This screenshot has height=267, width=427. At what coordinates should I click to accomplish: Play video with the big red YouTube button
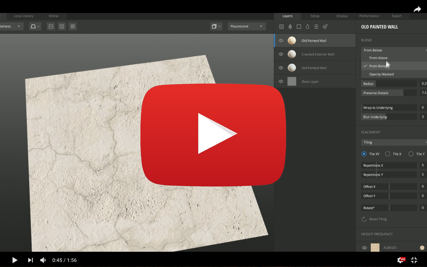tap(213, 135)
